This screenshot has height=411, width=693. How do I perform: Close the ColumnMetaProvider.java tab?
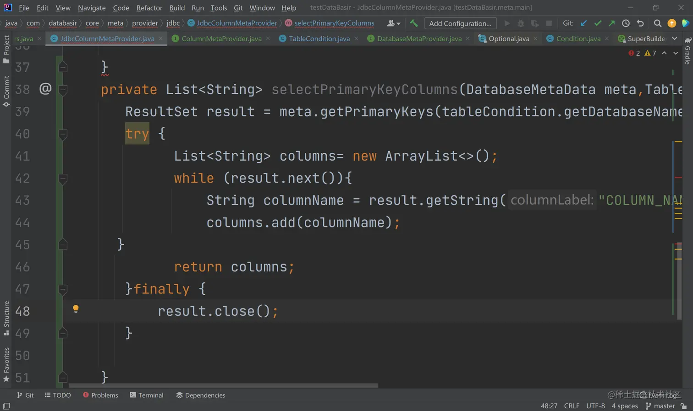[268, 38]
